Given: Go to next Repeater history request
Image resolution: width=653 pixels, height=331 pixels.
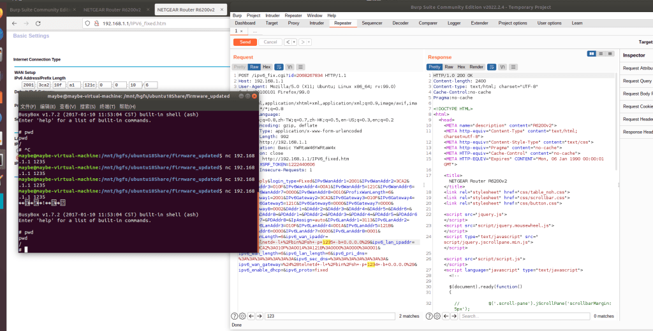Looking at the screenshot, I should click(303, 42).
